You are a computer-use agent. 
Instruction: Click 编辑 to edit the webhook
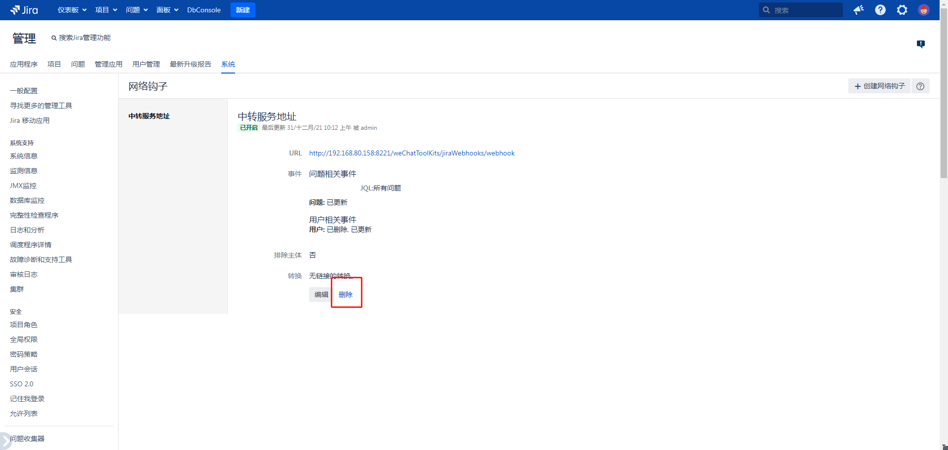(321, 295)
